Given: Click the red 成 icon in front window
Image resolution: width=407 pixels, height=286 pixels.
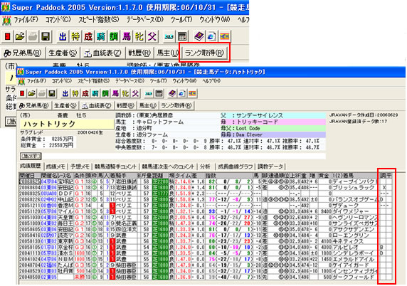Looking at the screenshot, I should (85, 93).
